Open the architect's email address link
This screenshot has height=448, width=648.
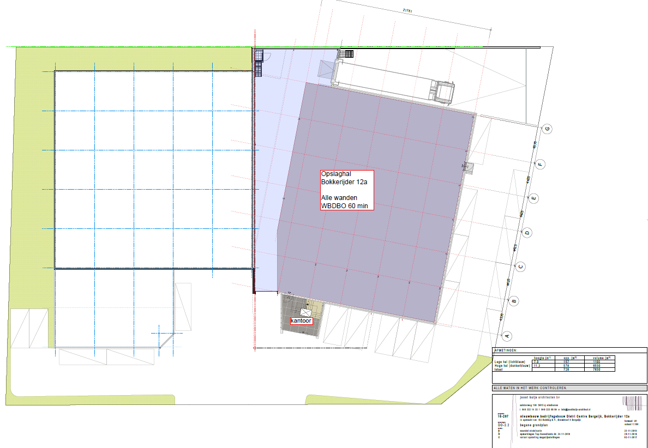click(x=575, y=410)
